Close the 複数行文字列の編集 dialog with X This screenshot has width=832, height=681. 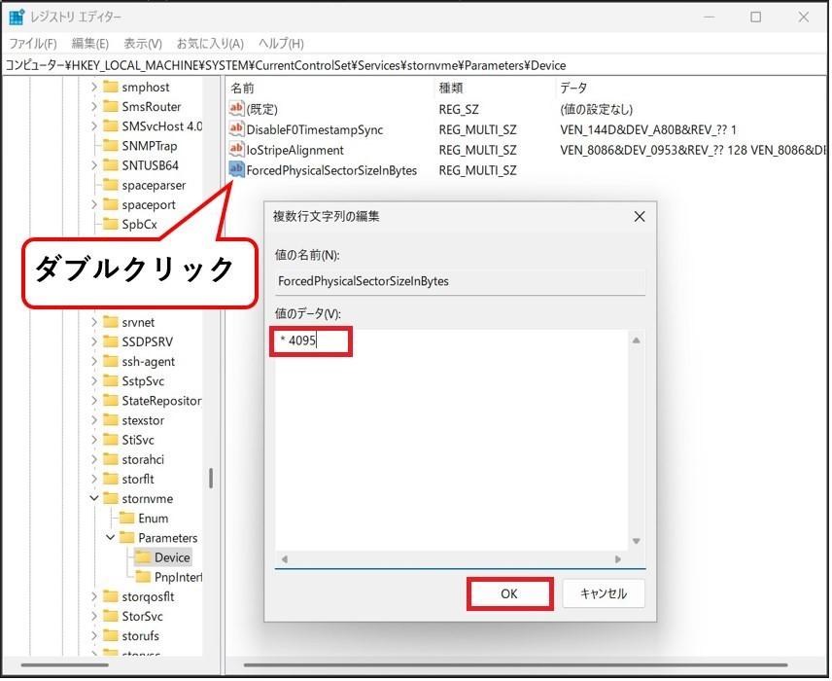(x=640, y=216)
